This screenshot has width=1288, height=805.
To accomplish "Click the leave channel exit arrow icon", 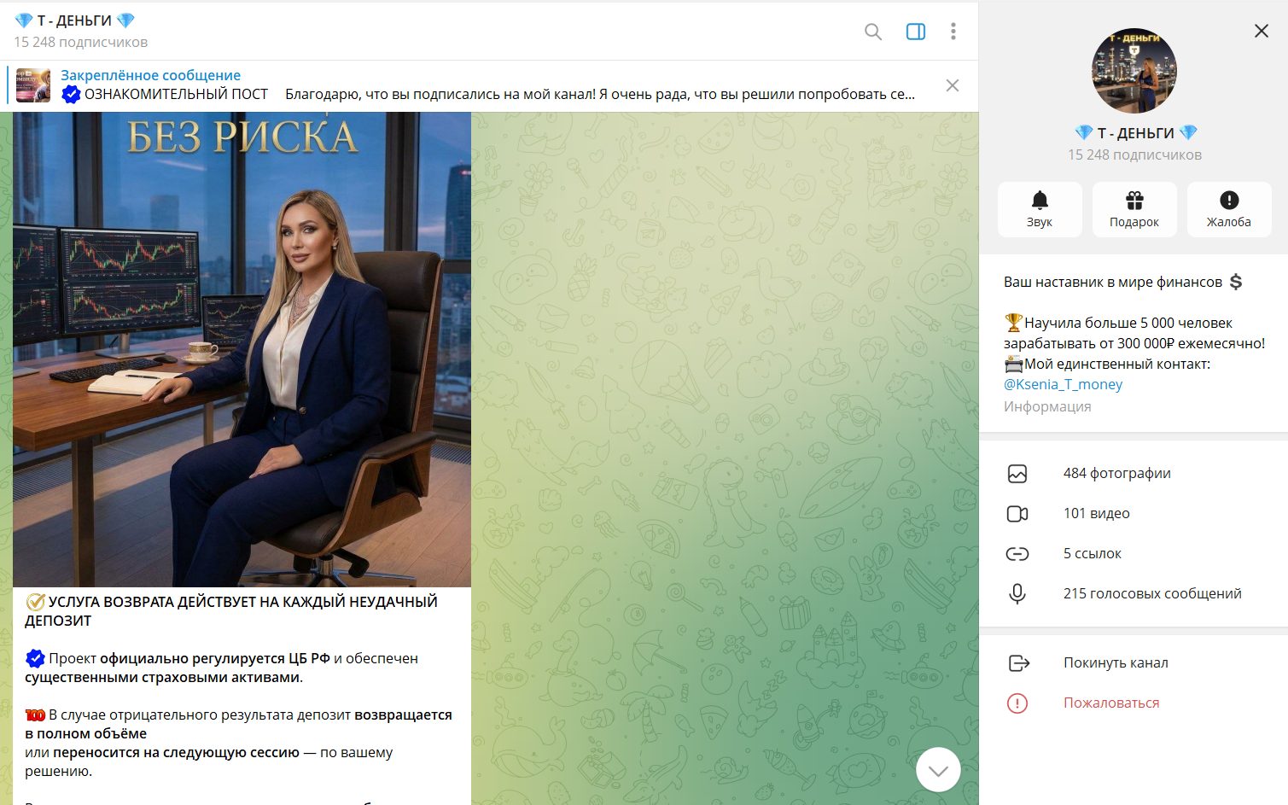I will click(1018, 663).
